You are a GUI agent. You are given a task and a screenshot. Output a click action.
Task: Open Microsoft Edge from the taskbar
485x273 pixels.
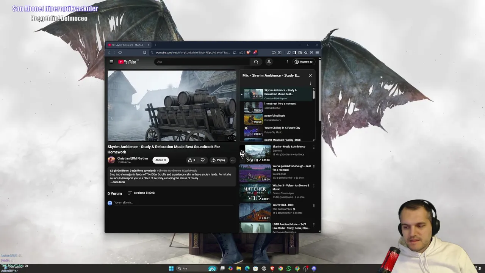click(247, 268)
